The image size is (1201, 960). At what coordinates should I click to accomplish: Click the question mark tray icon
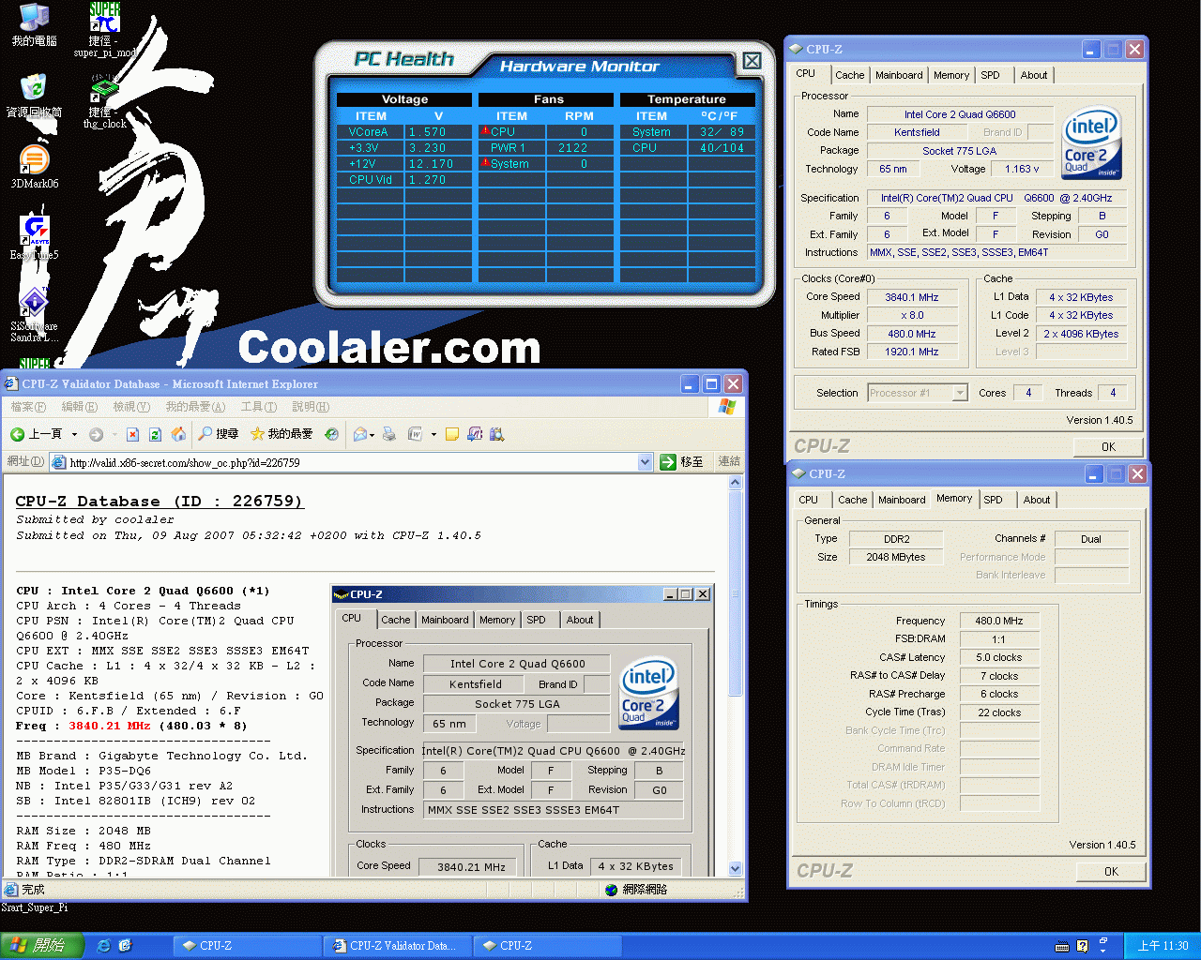click(x=1082, y=946)
